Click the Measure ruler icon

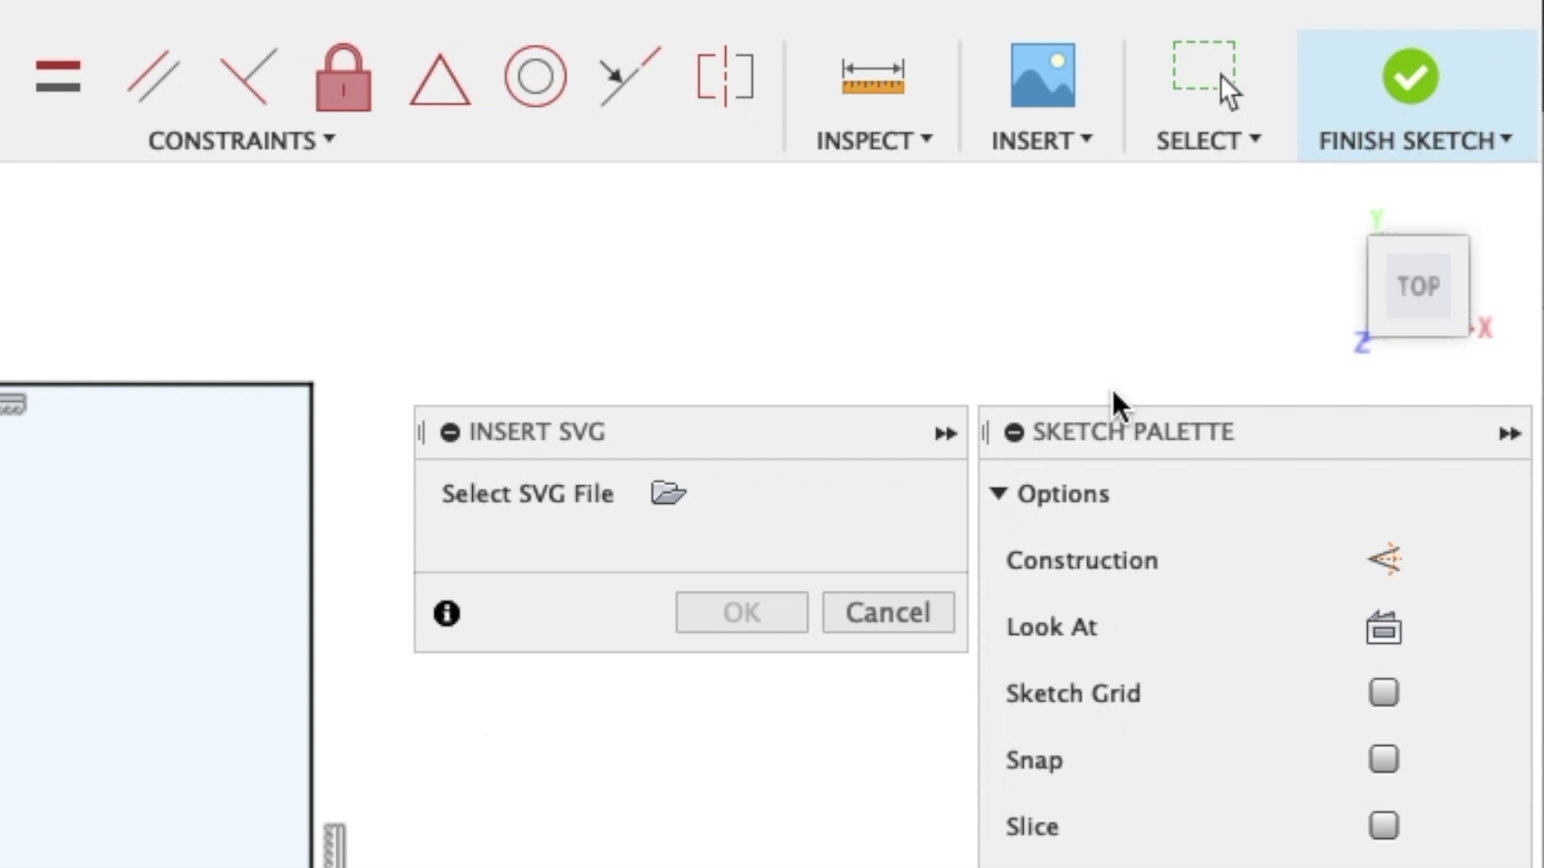(873, 77)
